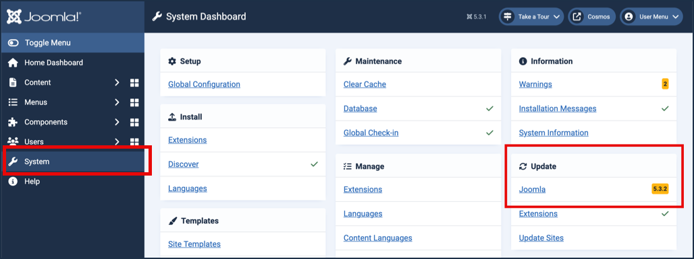Open Update Extensions link
The image size is (694, 259).
click(538, 213)
